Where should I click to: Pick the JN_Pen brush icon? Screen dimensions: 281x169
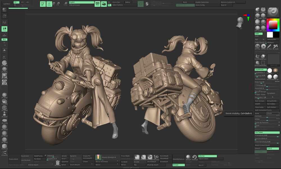coord(257,46)
